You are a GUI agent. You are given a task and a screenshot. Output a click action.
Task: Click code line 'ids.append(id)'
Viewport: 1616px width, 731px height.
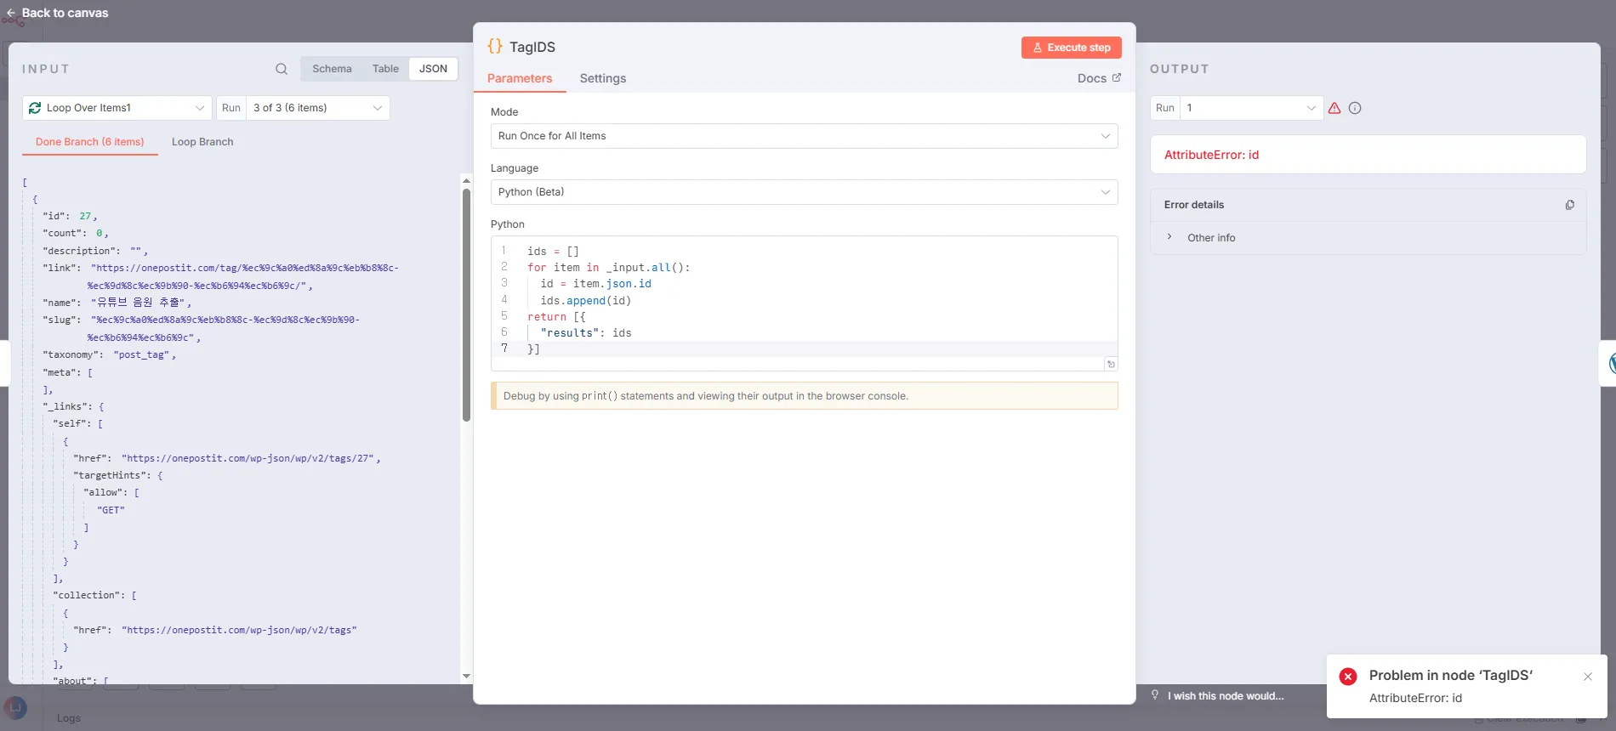(x=586, y=301)
